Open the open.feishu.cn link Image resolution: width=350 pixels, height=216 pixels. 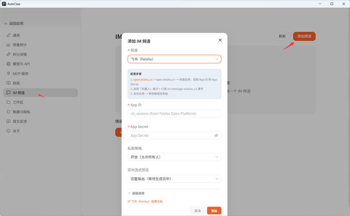[x=143, y=80]
